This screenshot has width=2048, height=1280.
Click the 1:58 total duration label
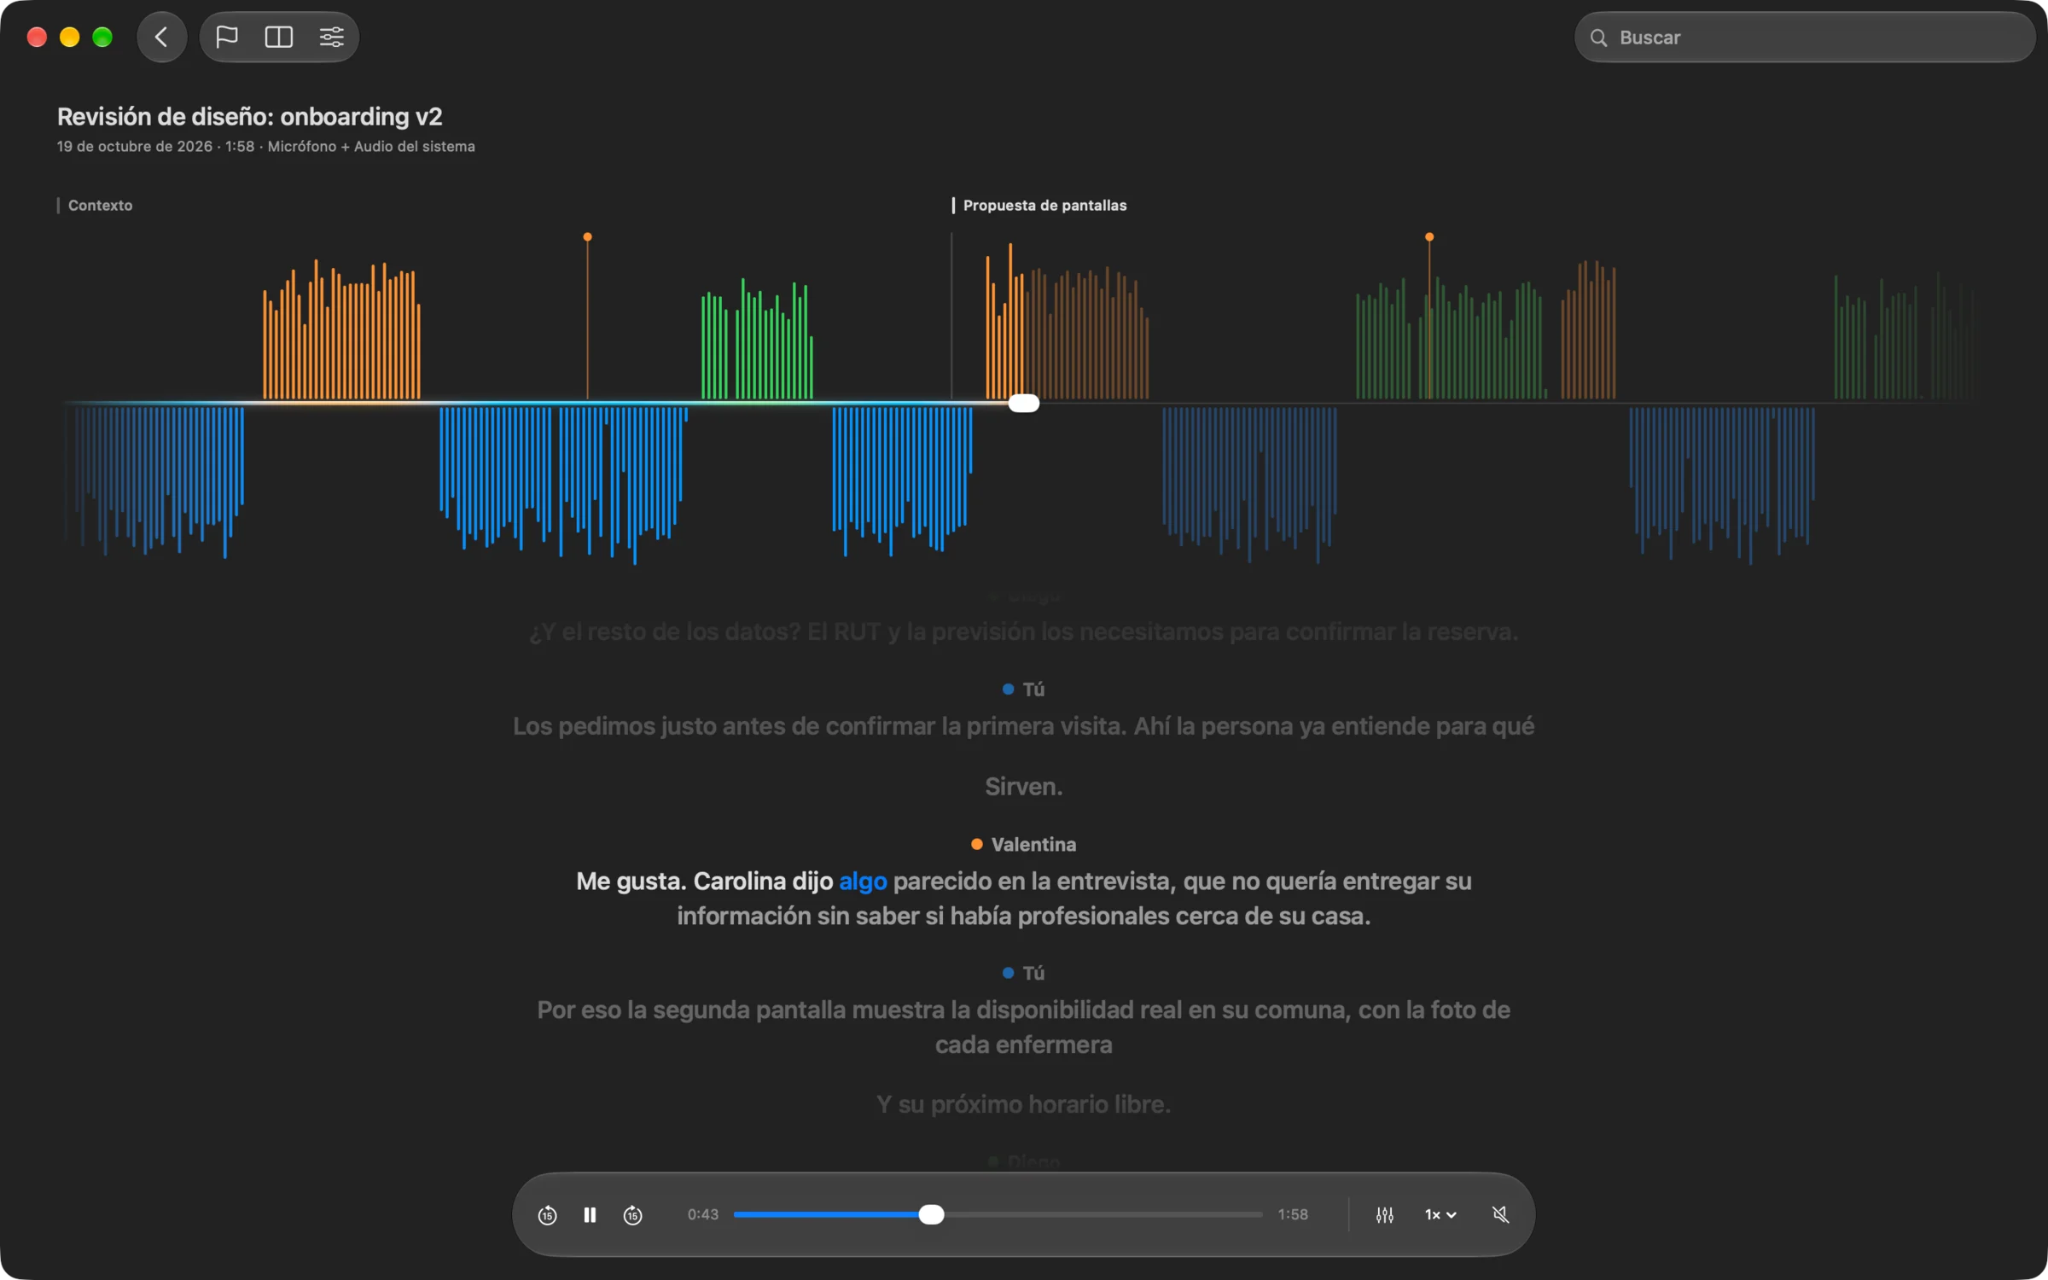click(x=1293, y=1214)
